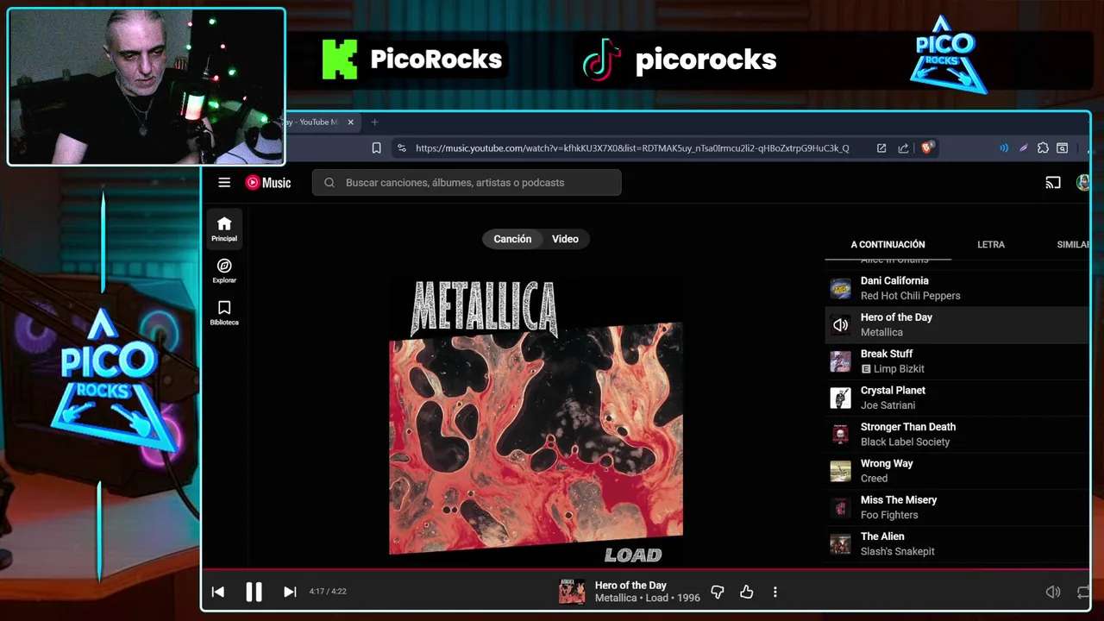Click the search box for songs and albums

[x=467, y=182]
